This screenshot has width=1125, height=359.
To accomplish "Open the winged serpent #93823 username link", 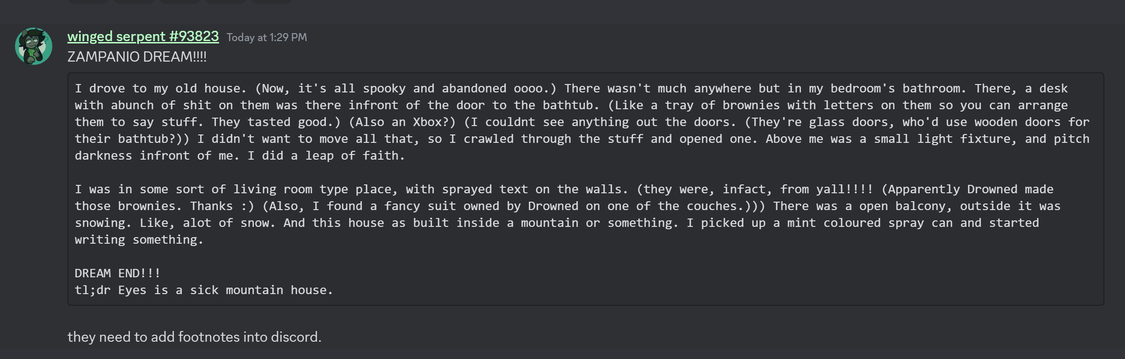I will (143, 36).
